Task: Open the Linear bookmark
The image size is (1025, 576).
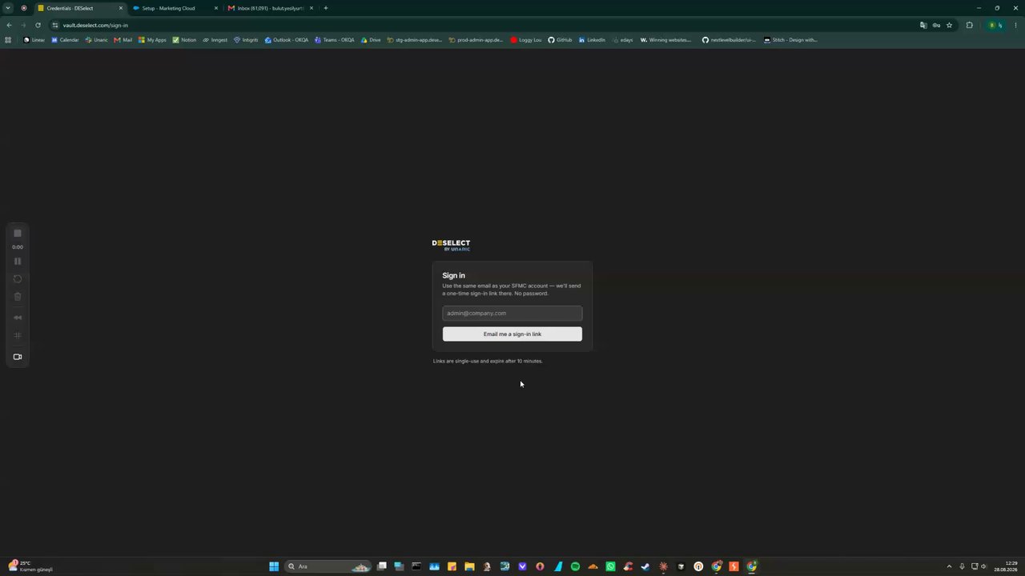Action: pos(34,40)
